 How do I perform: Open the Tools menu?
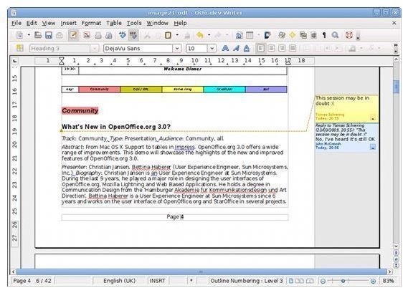134,23
